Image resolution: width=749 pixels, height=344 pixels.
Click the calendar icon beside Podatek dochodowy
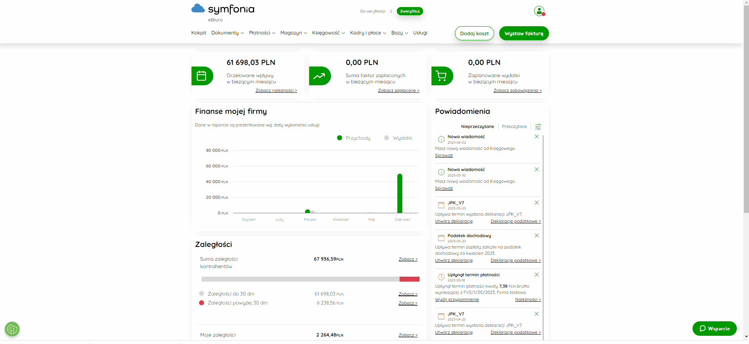pos(441,238)
